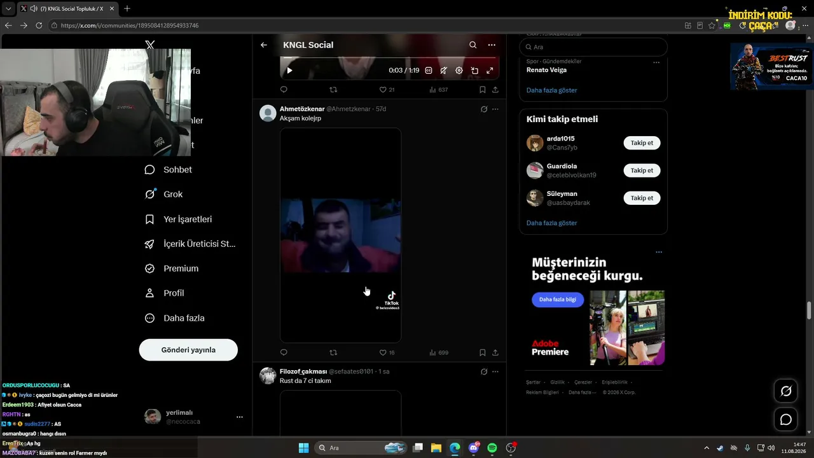
Task: Open Windows Start menu
Action: tap(304, 448)
